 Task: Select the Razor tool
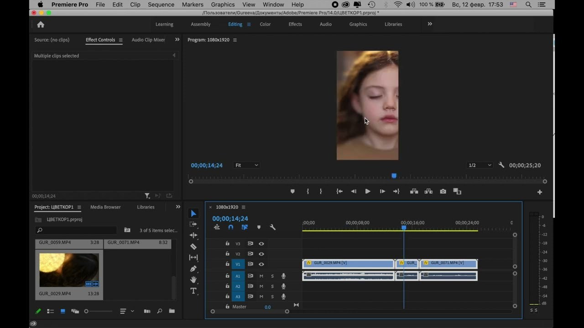pyautogui.click(x=193, y=246)
